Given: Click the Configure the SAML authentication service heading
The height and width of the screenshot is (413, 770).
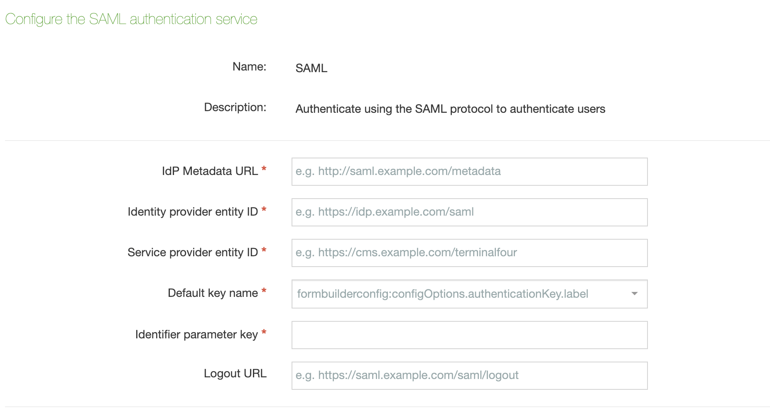Looking at the screenshot, I should [132, 19].
